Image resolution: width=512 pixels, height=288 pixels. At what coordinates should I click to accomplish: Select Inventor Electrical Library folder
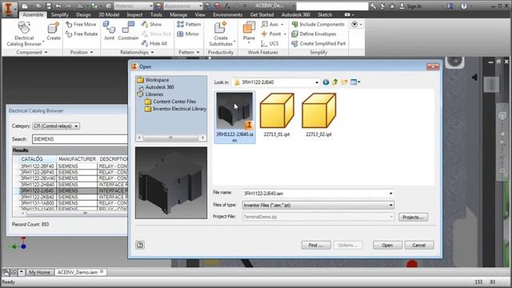tap(176, 109)
